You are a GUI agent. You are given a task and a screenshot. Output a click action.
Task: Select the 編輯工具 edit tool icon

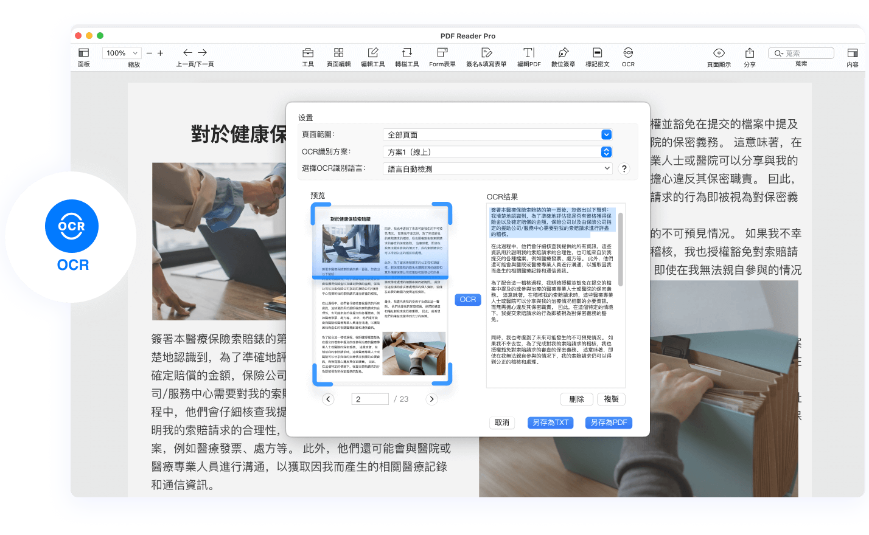point(372,53)
